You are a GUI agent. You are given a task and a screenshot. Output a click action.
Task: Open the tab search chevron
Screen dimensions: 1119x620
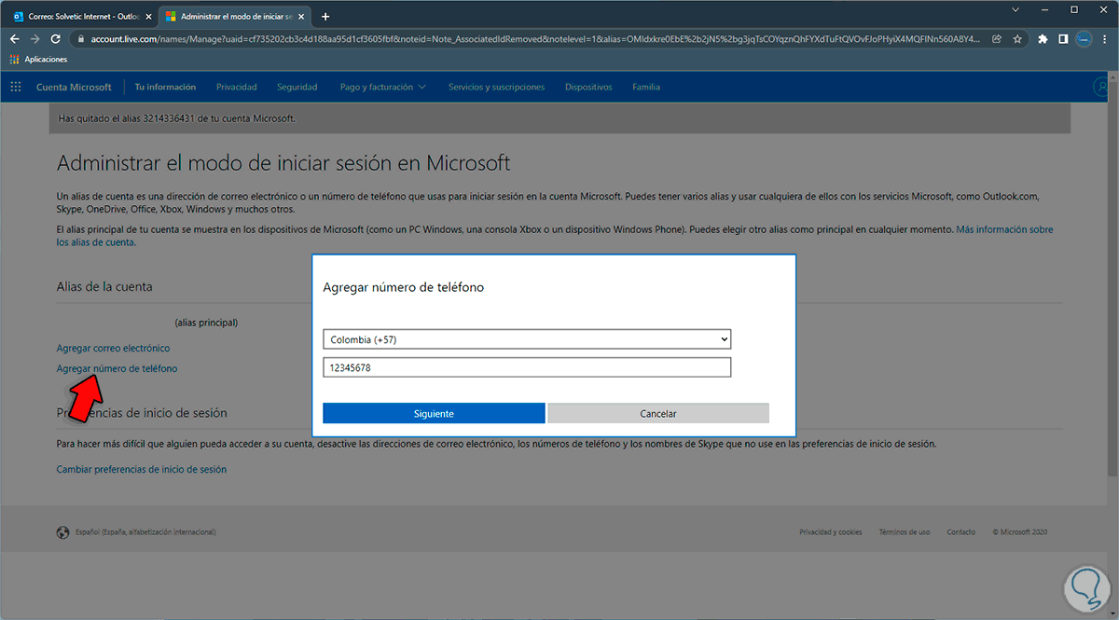point(1015,9)
